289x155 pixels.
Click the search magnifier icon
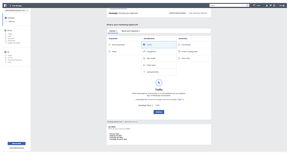pyautogui.click(x=247, y=5)
